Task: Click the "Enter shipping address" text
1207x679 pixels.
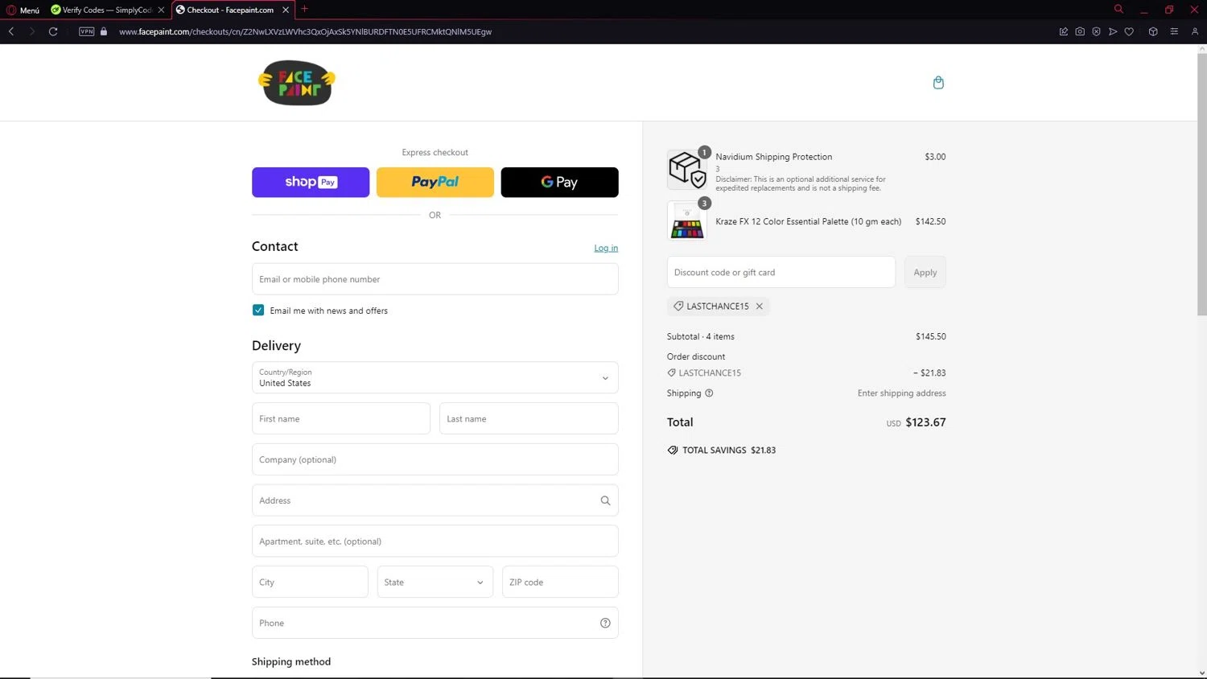Action: tap(902, 393)
